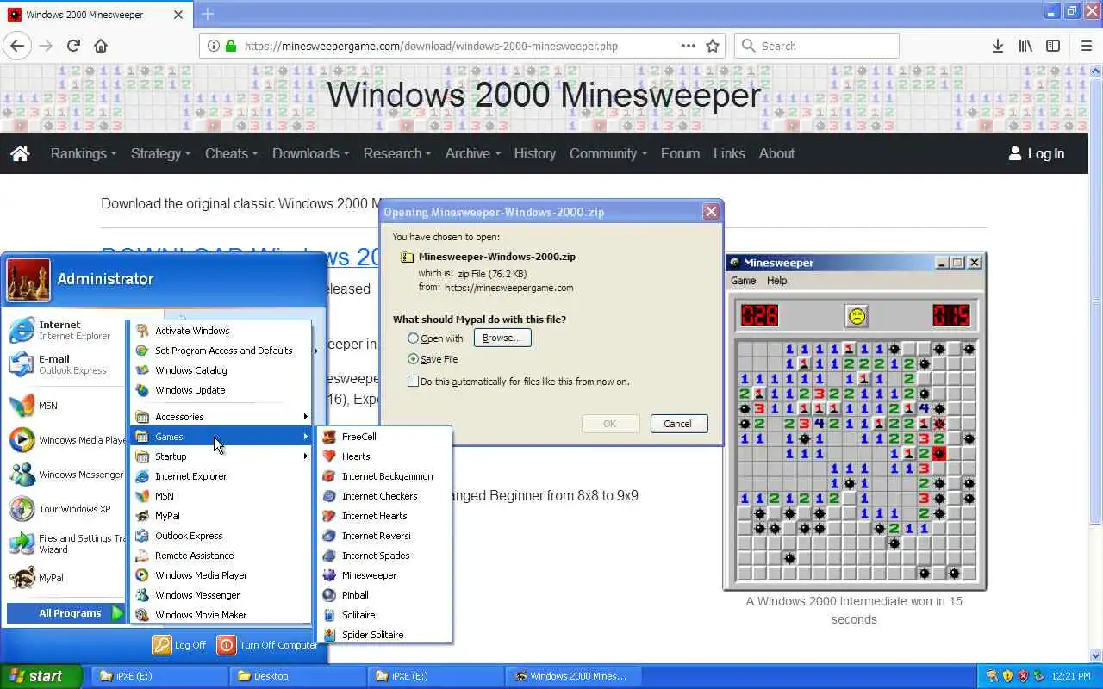Screen dimensions: 1103x689
Task: Start Internet Spades
Action: point(384,556)
